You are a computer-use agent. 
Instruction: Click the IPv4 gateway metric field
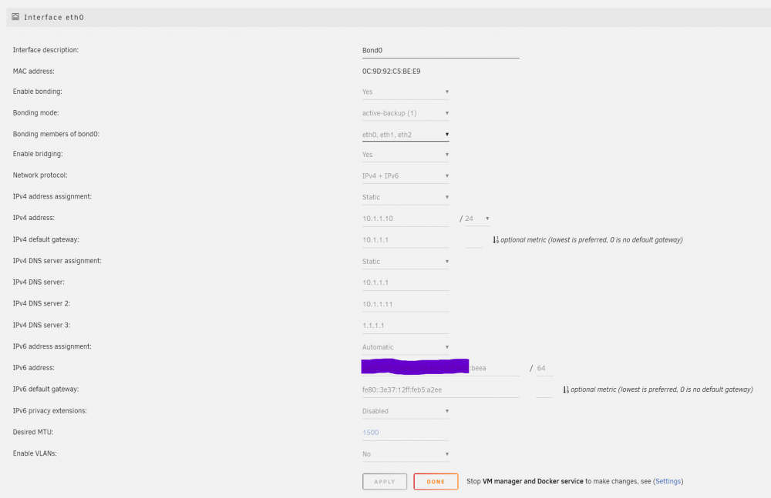(474, 240)
